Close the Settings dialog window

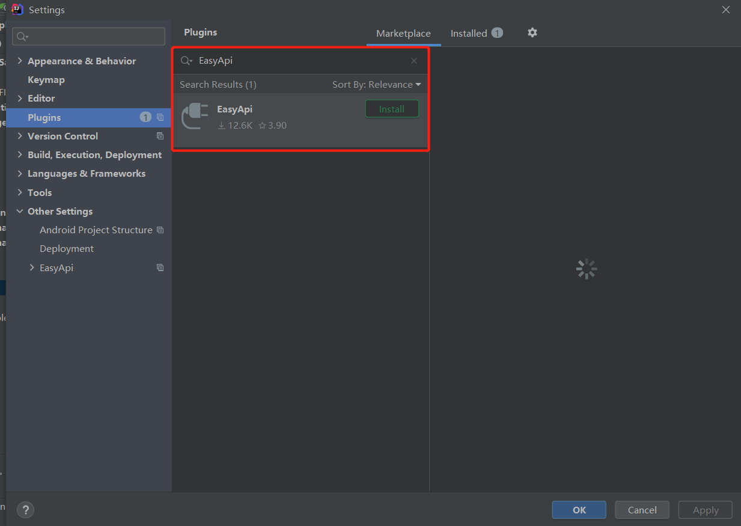[x=726, y=9]
